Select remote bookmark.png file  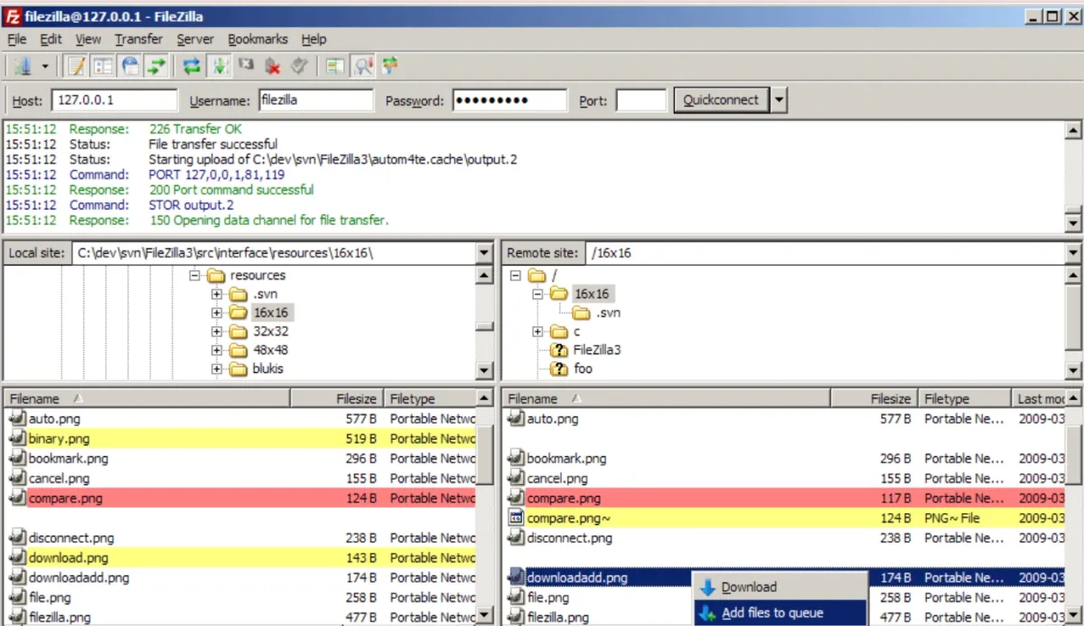(784, 459)
